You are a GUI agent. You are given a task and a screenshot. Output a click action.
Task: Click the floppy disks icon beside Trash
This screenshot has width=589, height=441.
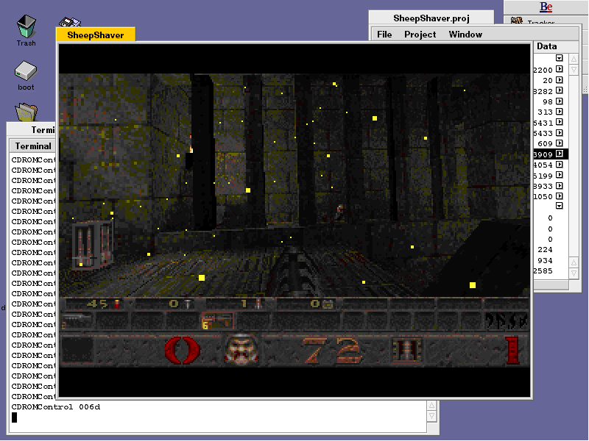pyautogui.click(x=71, y=22)
